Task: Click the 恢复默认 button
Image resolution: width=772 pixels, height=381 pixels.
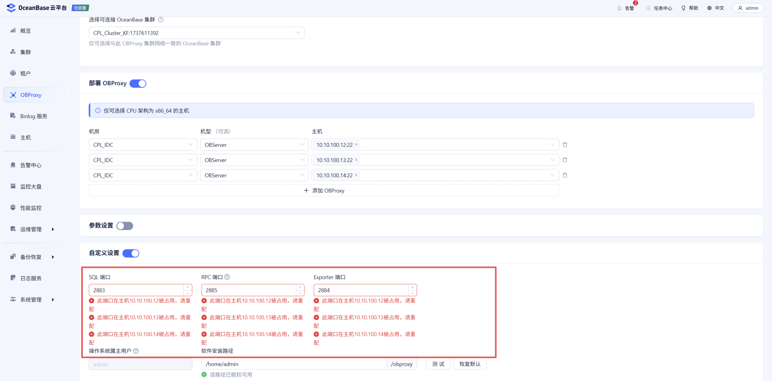Action: click(469, 364)
